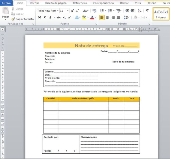Image resolution: width=170 pixels, height=159 pixels.
Task: Click the borders grid icon
Action: pyautogui.click(x=143, y=17)
